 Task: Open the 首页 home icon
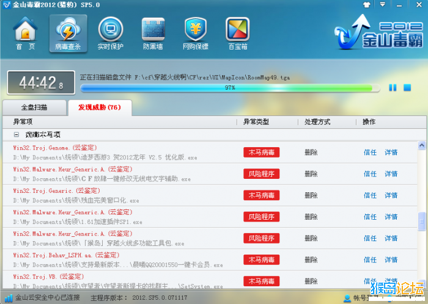click(x=25, y=34)
